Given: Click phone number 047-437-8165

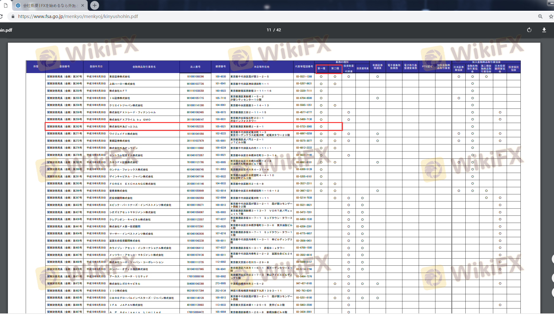Looking at the screenshot, I should click(x=304, y=284).
